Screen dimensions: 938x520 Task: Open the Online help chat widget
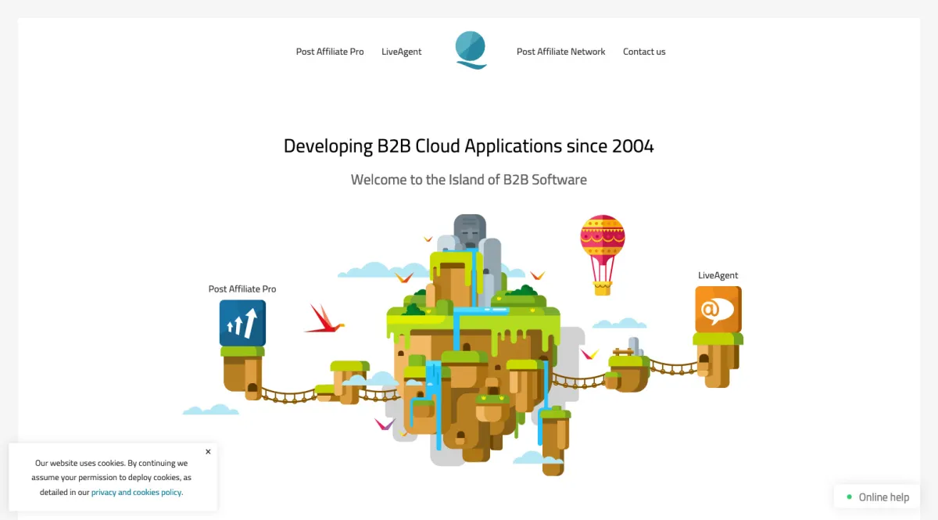877,497
